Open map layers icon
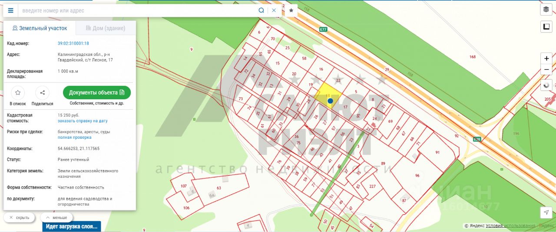Image resolution: width=556 pixels, height=232 pixels. point(546,10)
